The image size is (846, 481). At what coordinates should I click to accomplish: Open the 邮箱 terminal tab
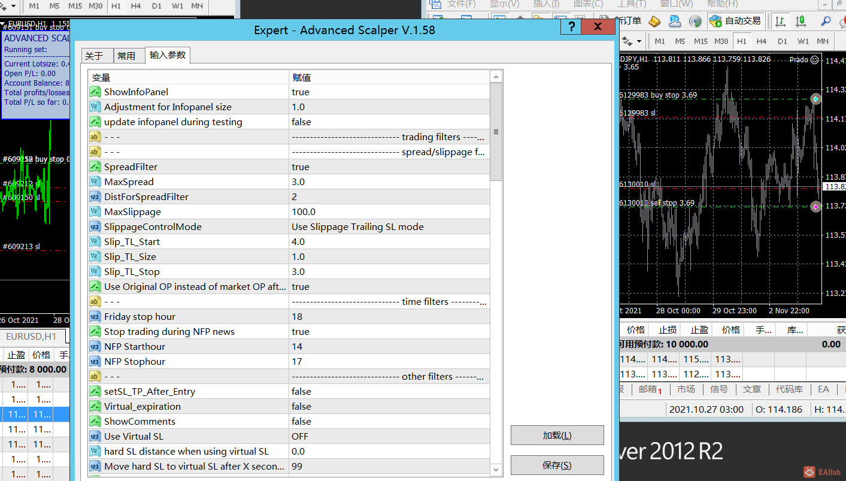[x=650, y=389]
